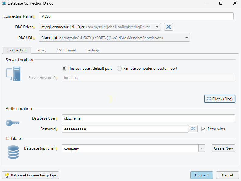The height and width of the screenshot is (181, 241).
Task: Open the Database name dropdown arrow
Action: pos(202,148)
